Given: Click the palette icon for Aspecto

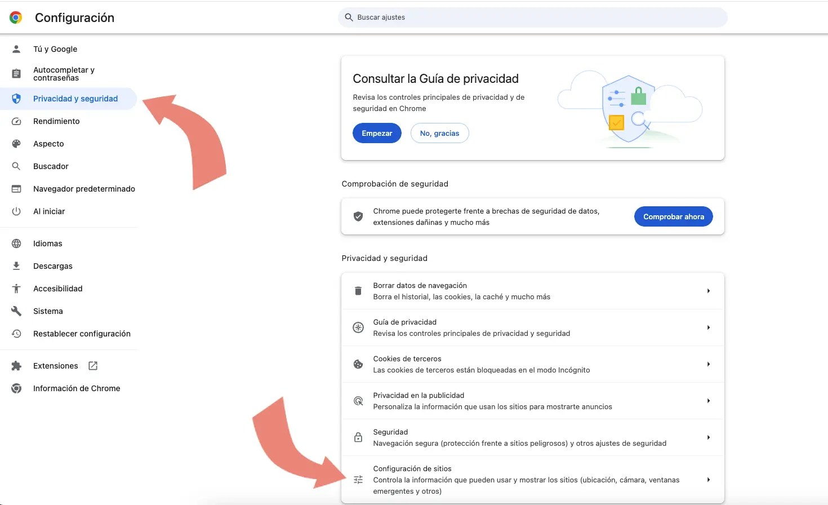Looking at the screenshot, I should [16, 144].
